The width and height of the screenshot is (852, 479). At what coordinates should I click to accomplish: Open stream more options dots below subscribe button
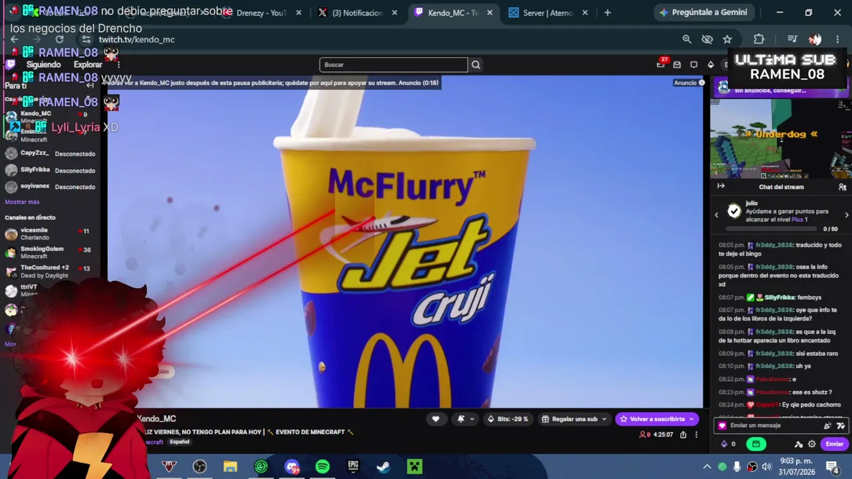697,434
